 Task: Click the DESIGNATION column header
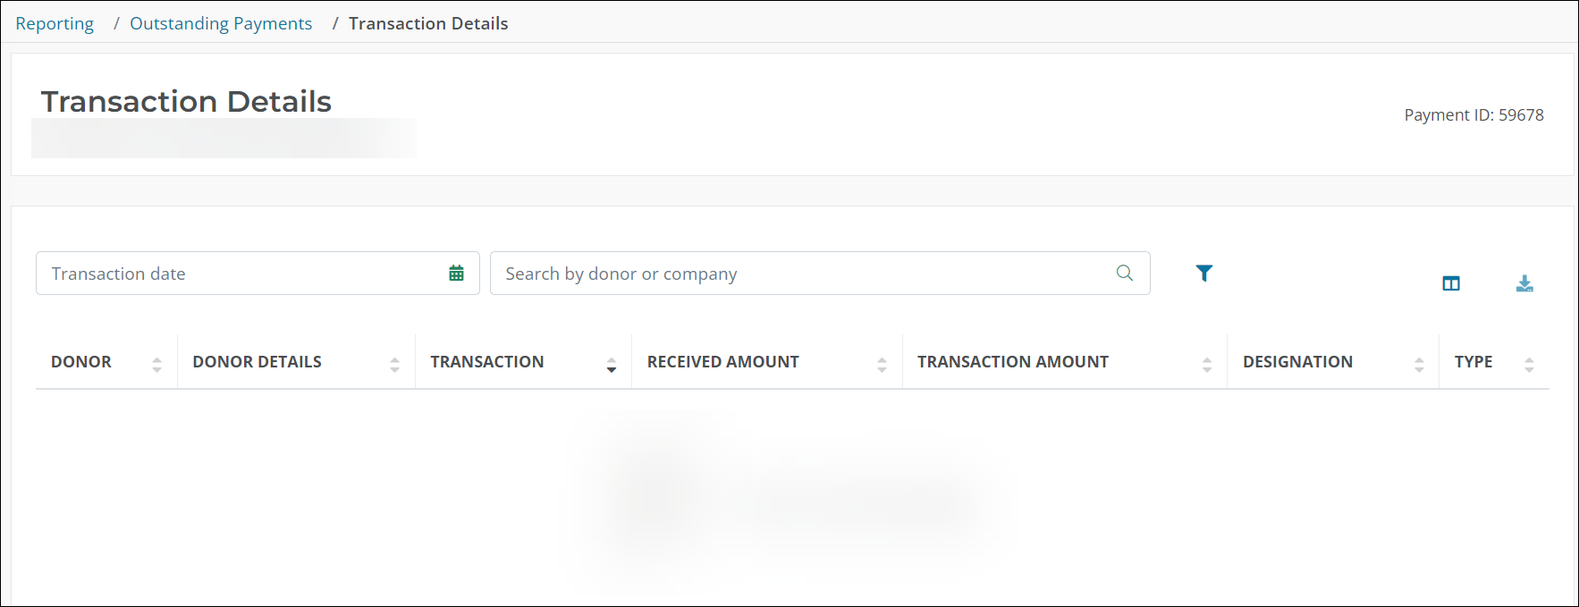pyautogui.click(x=1297, y=362)
